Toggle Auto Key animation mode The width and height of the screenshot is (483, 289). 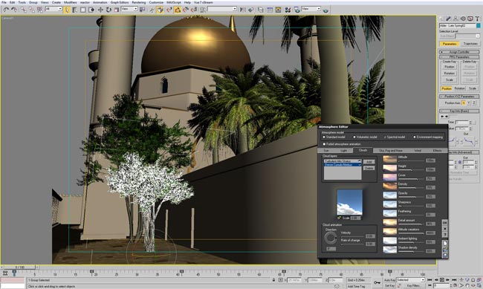[x=389, y=280]
